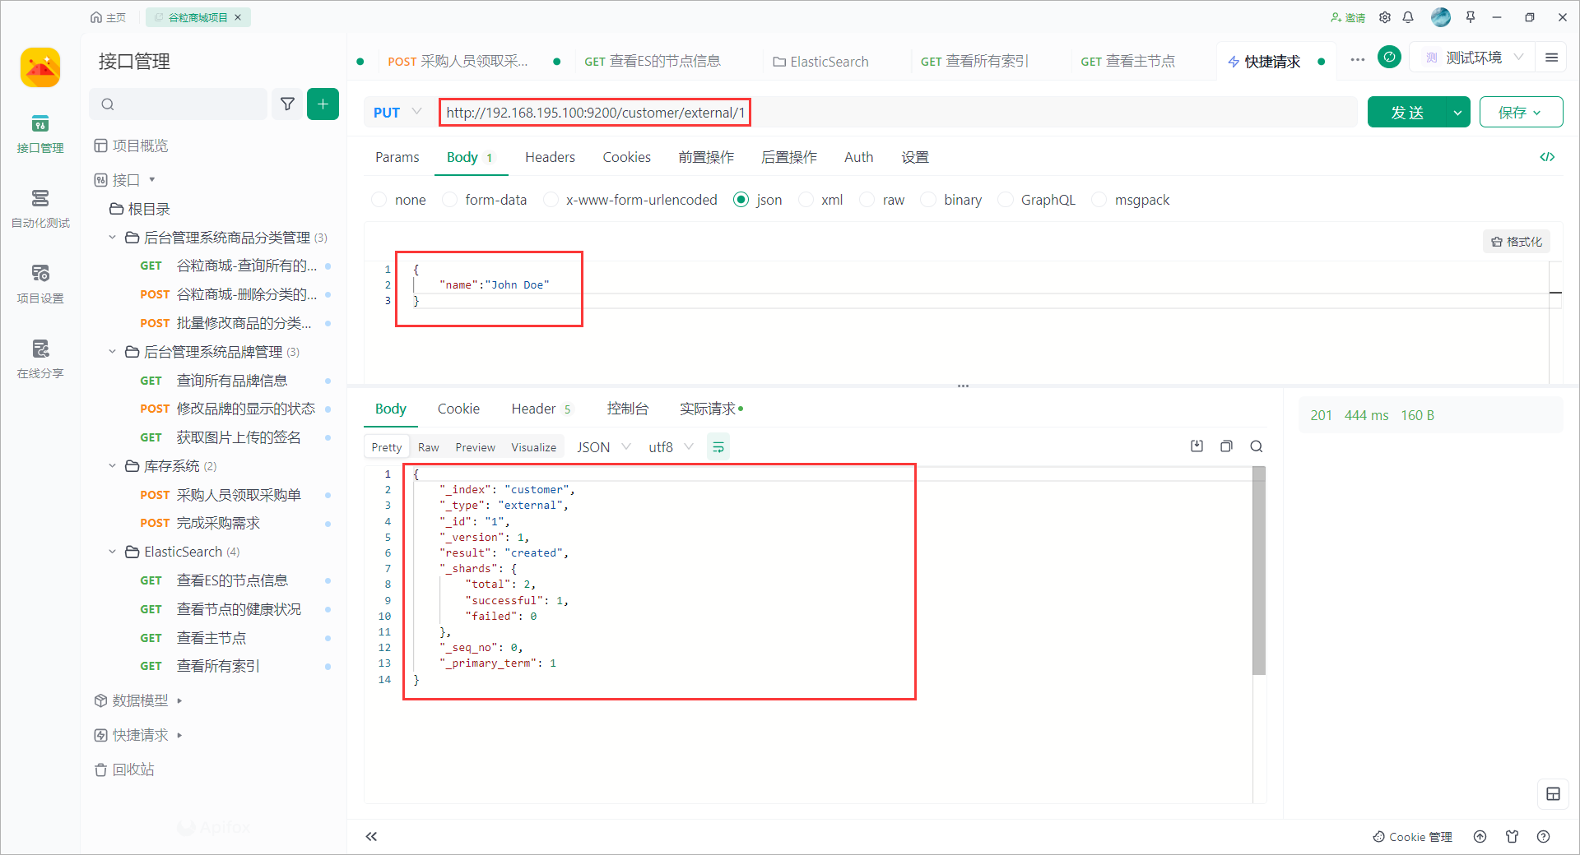This screenshot has height=855, width=1580.
Task: Click the green plus add button
Action: point(323,104)
